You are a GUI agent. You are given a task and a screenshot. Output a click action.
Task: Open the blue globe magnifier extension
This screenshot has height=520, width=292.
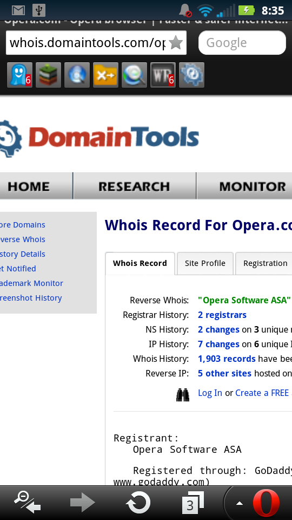pos(77,75)
